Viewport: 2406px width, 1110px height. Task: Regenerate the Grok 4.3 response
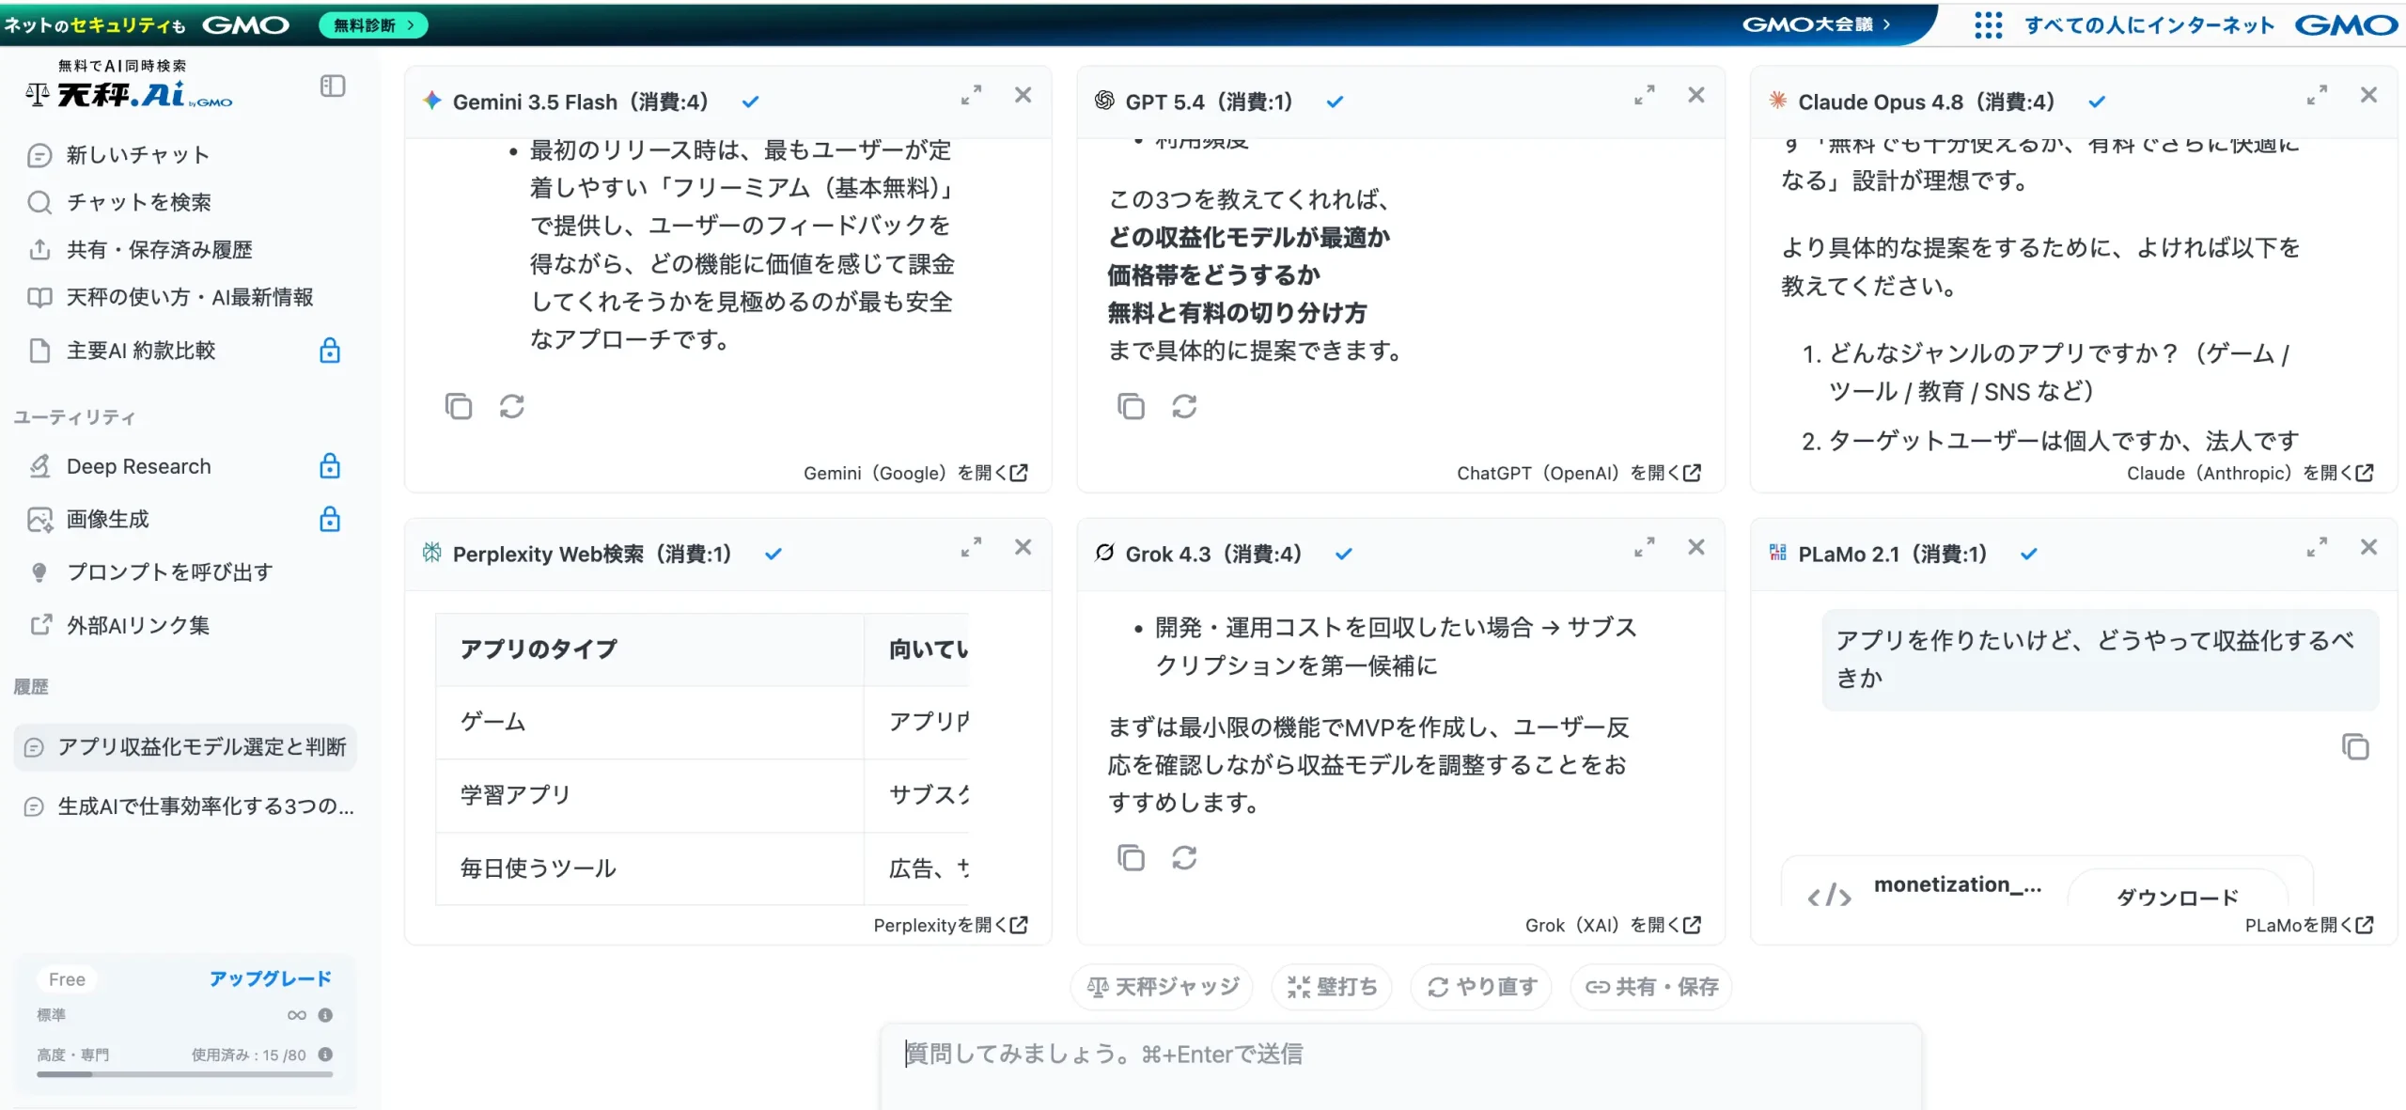(x=1184, y=857)
